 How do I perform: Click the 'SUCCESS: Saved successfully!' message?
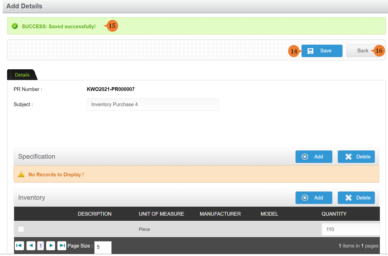(59, 26)
